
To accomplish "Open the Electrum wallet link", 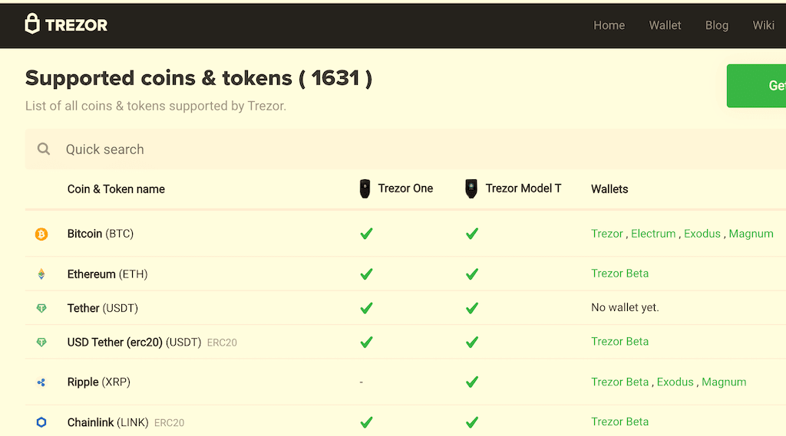I will (653, 234).
